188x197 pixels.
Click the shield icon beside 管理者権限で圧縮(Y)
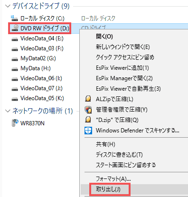(88, 110)
